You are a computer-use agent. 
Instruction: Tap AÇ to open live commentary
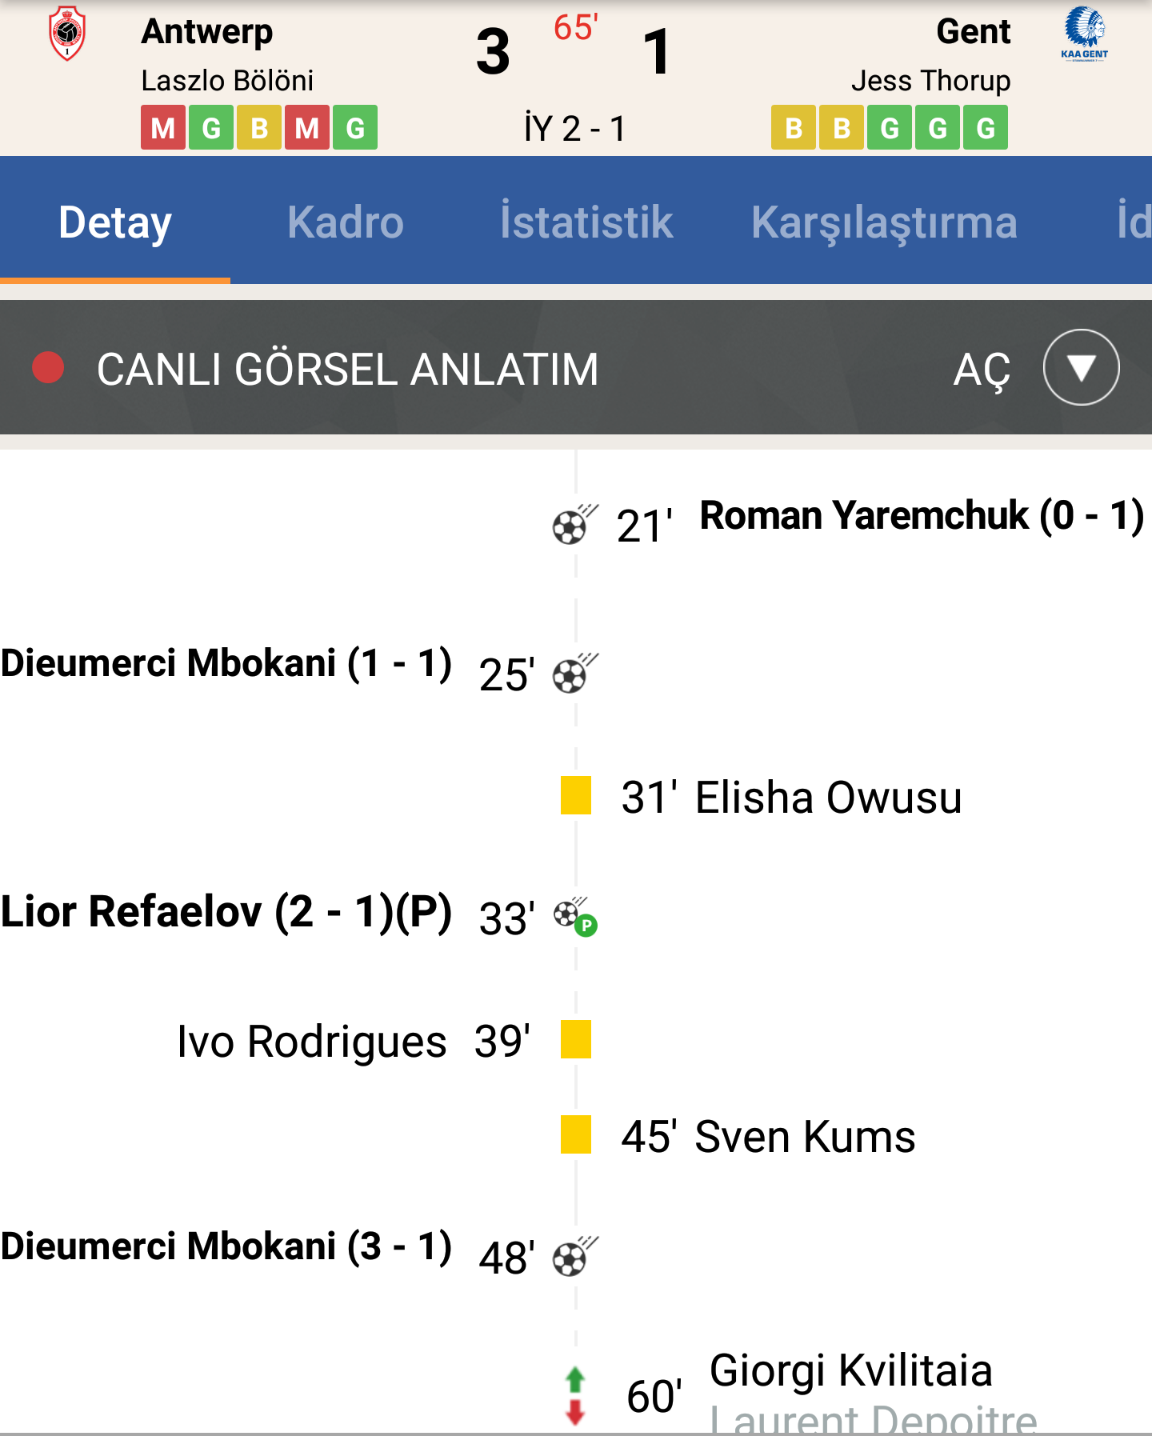point(982,370)
